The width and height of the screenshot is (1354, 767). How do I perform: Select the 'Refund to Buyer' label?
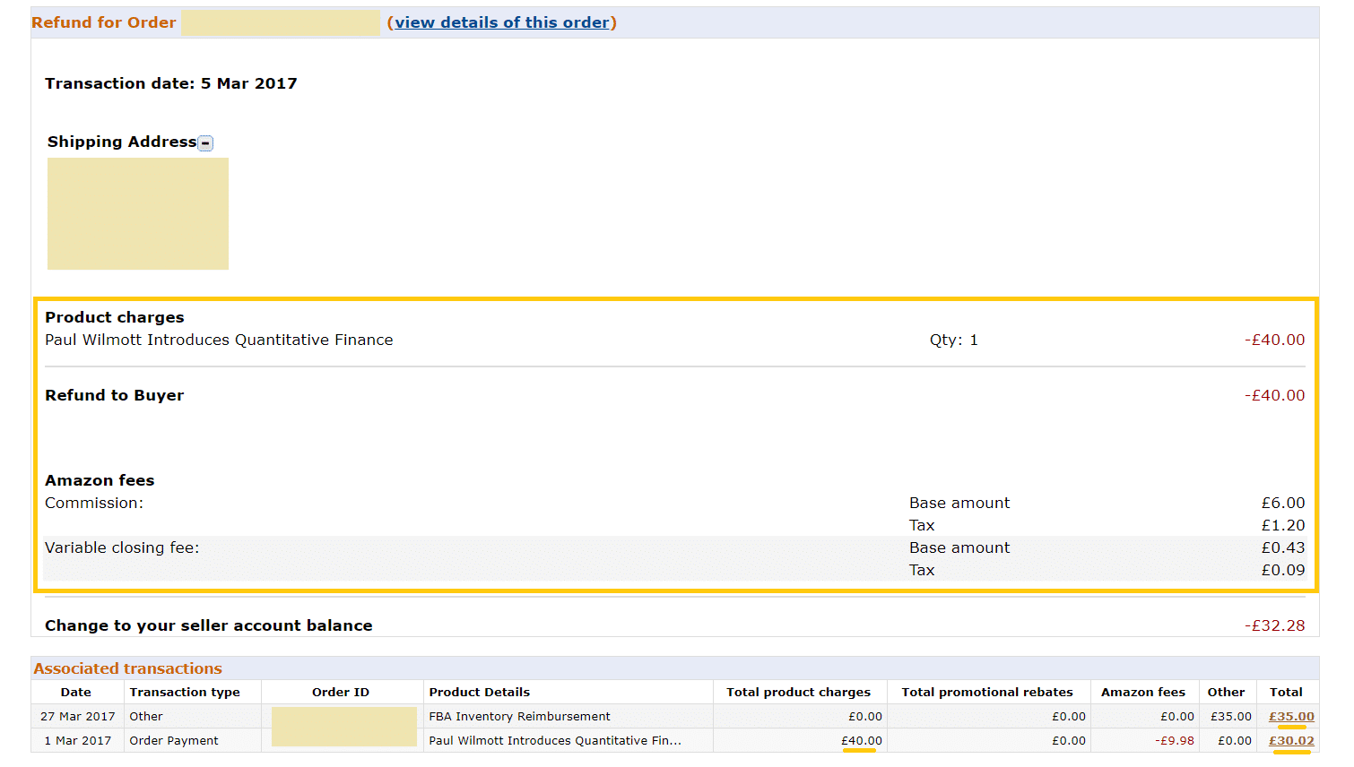pos(115,395)
